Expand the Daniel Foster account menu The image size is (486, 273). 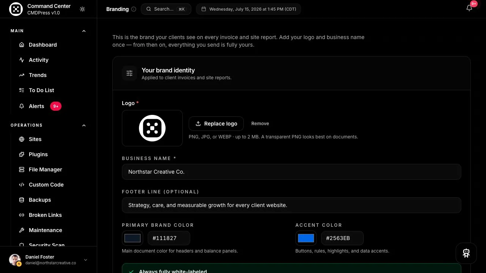85,260
